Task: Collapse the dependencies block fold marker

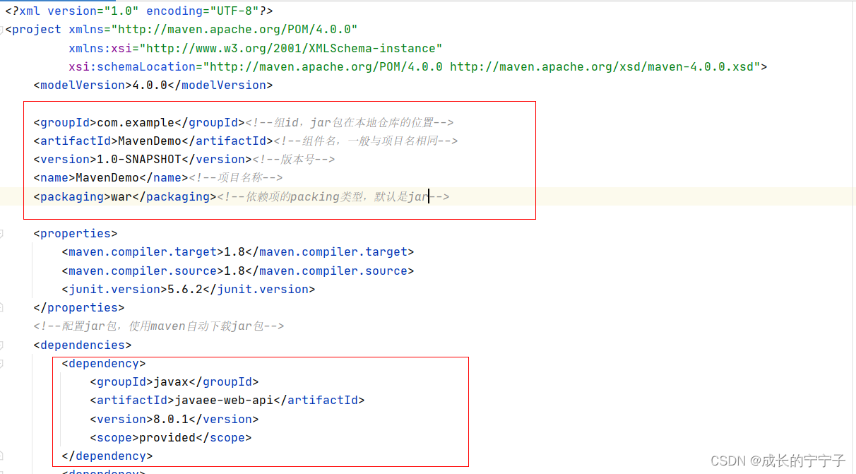Action: click(1, 345)
